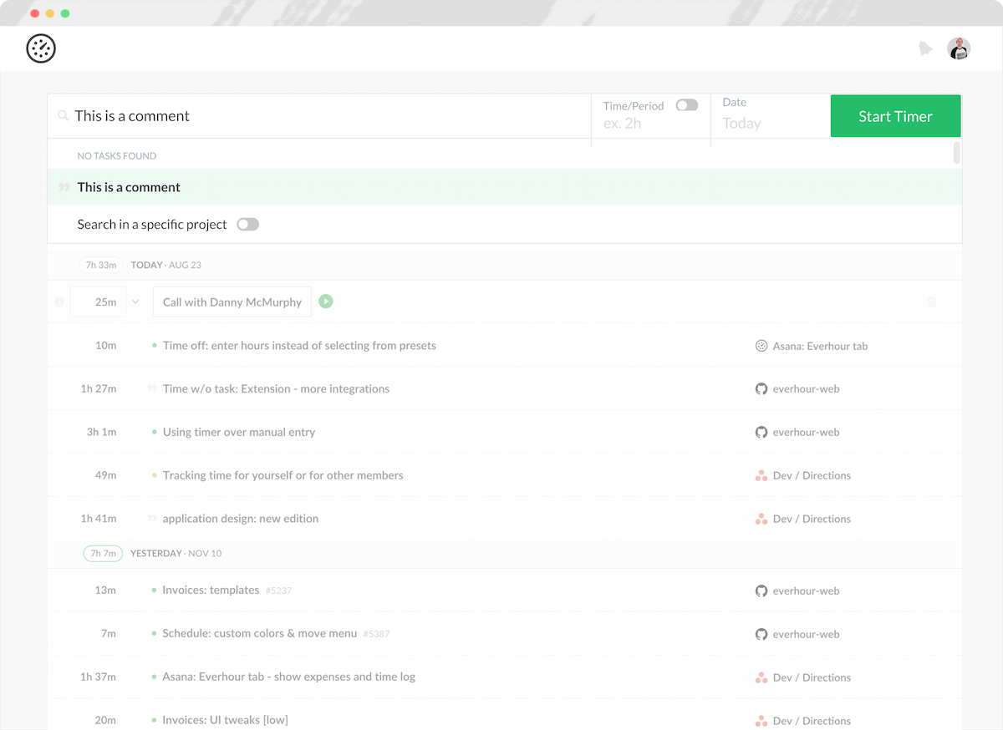The width and height of the screenshot is (1003, 730).
Task: Click the GitHub icon beside everhour-web
Action: pyautogui.click(x=761, y=388)
